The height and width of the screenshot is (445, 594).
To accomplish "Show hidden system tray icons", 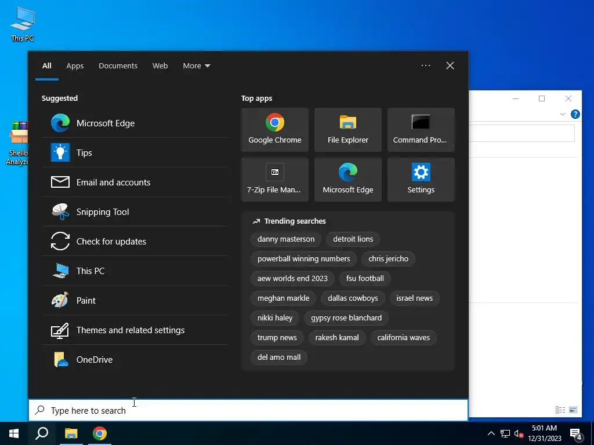I will point(491,433).
